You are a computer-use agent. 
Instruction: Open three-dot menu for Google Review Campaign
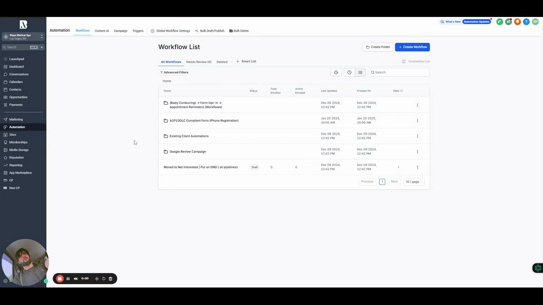pyautogui.click(x=417, y=152)
